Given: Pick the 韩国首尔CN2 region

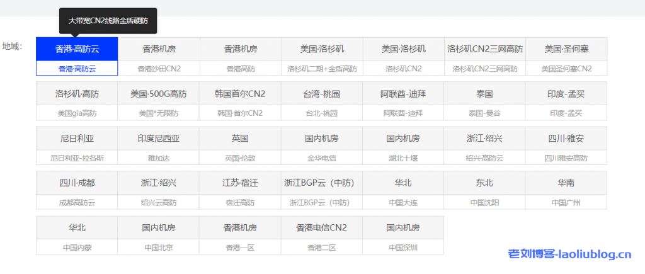Looking at the screenshot, I should [241, 101].
